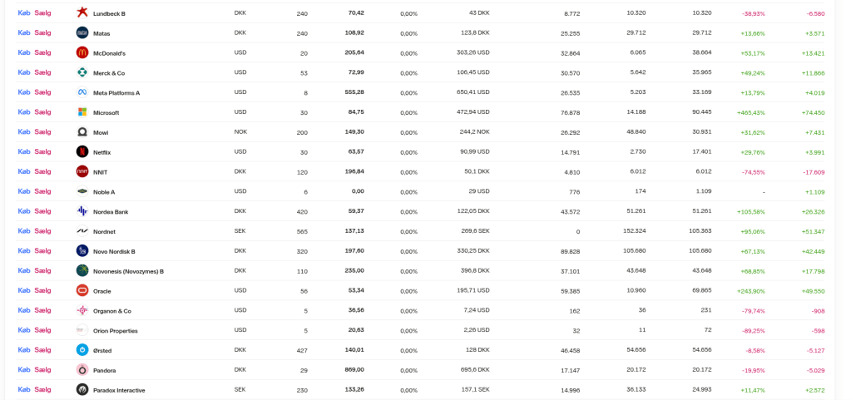Image resolution: width=851 pixels, height=400 pixels.
Task: Click the Mowi logo icon
Action: [x=82, y=132]
